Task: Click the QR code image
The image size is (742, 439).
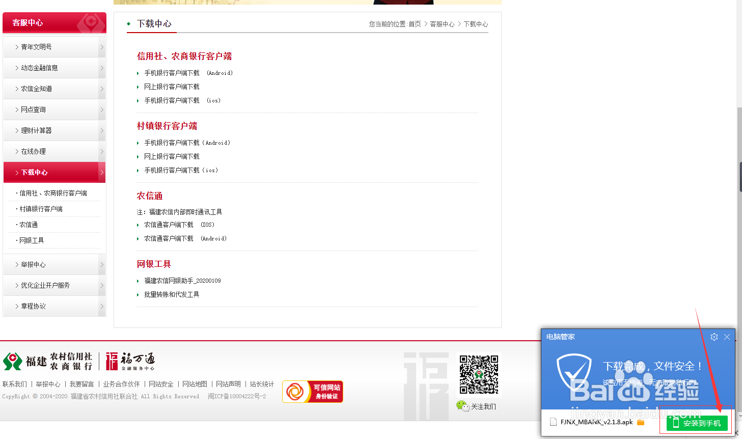Action: click(479, 375)
